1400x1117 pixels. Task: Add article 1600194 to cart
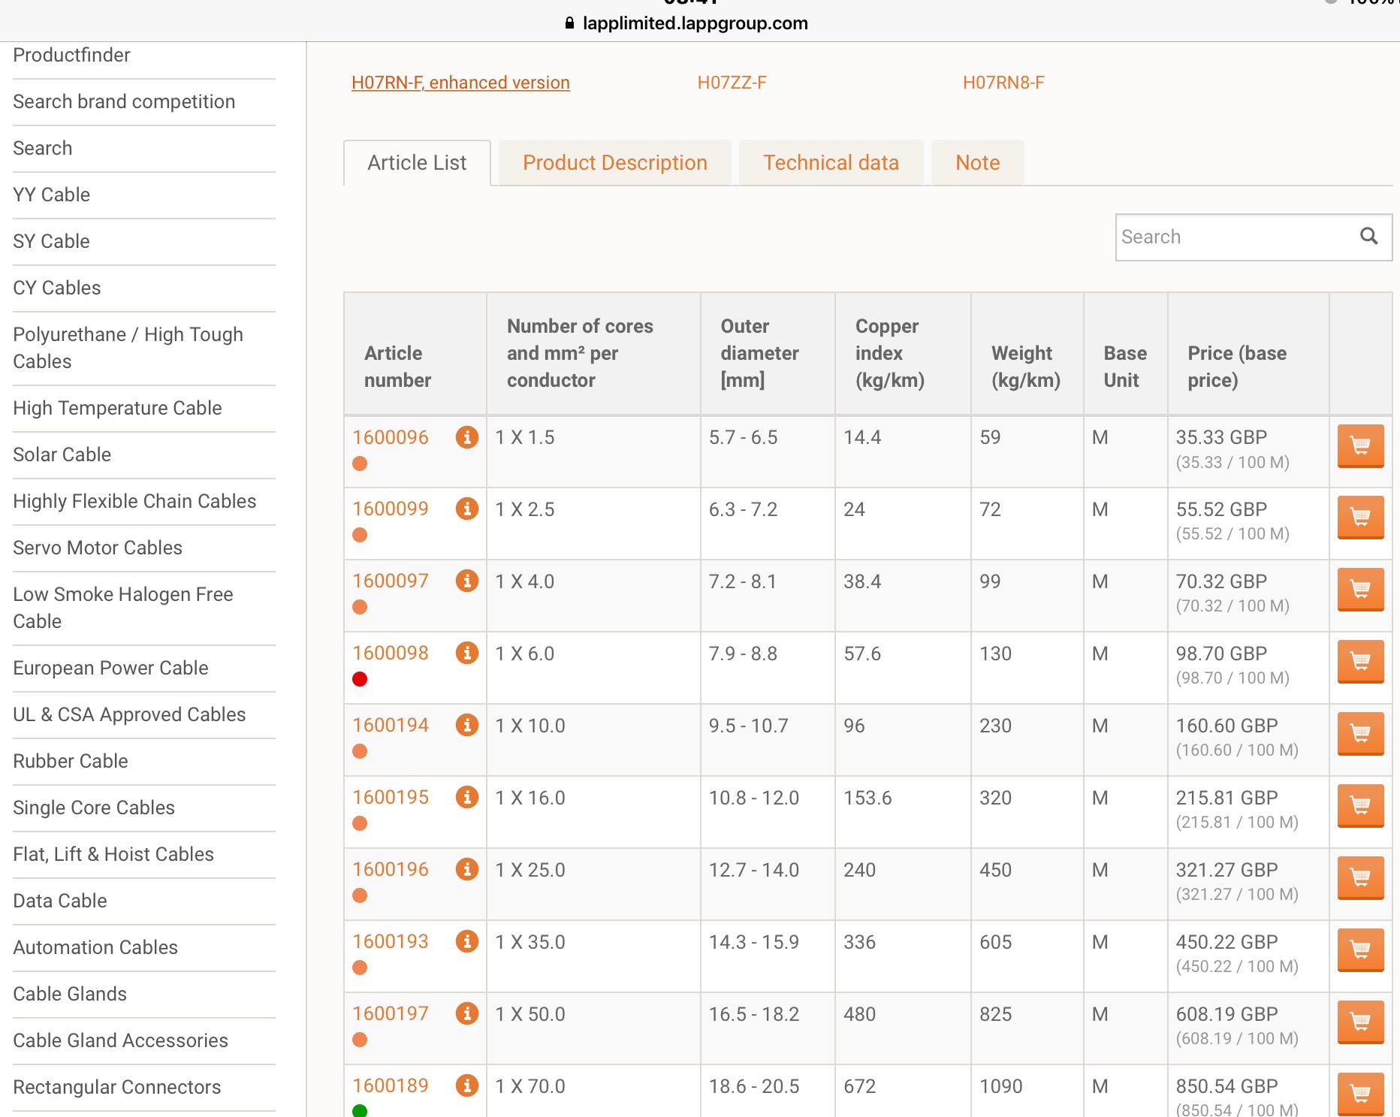[1360, 733]
